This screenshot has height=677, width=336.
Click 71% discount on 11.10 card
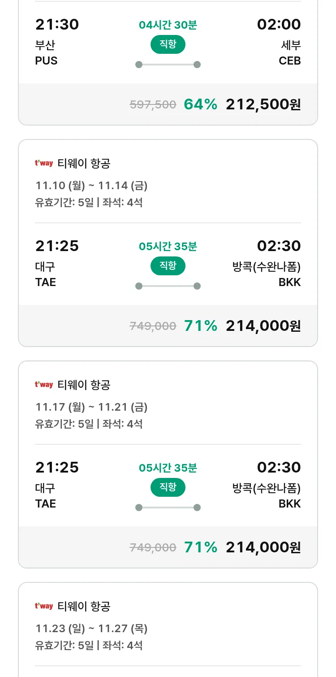tap(200, 326)
